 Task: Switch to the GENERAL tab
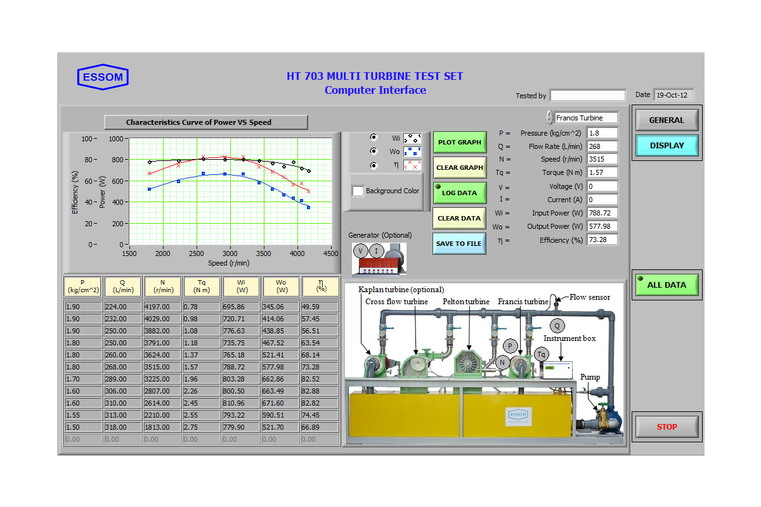point(667,120)
